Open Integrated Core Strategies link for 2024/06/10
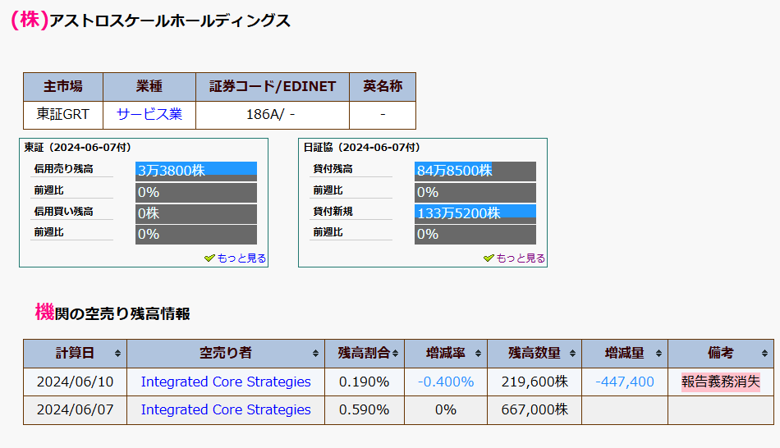 226,382
